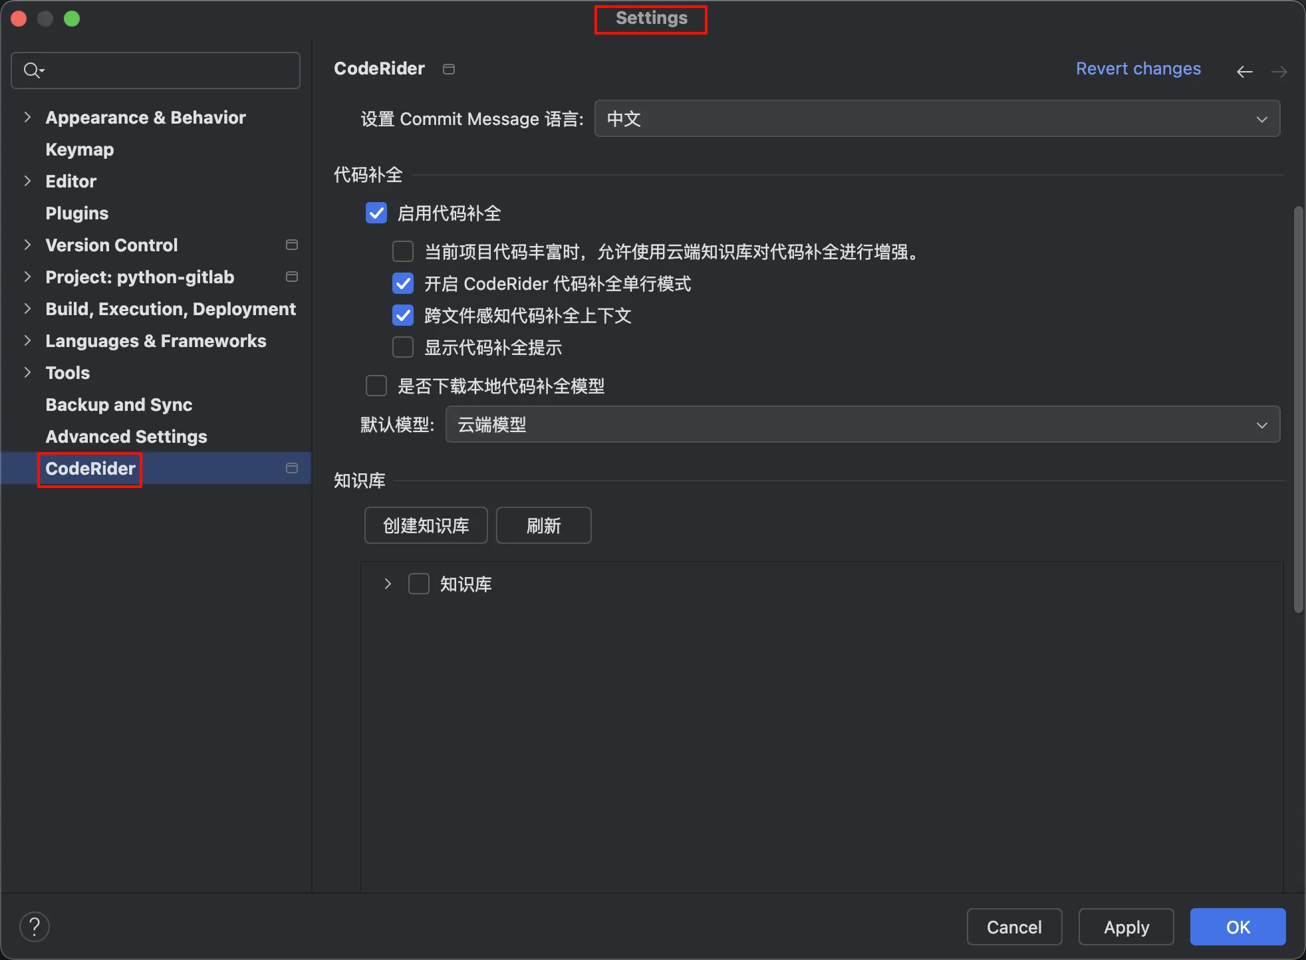This screenshot has width=1306, height=960.
Task: Expand the 知识库 tree node
Action: coord(388,584)
